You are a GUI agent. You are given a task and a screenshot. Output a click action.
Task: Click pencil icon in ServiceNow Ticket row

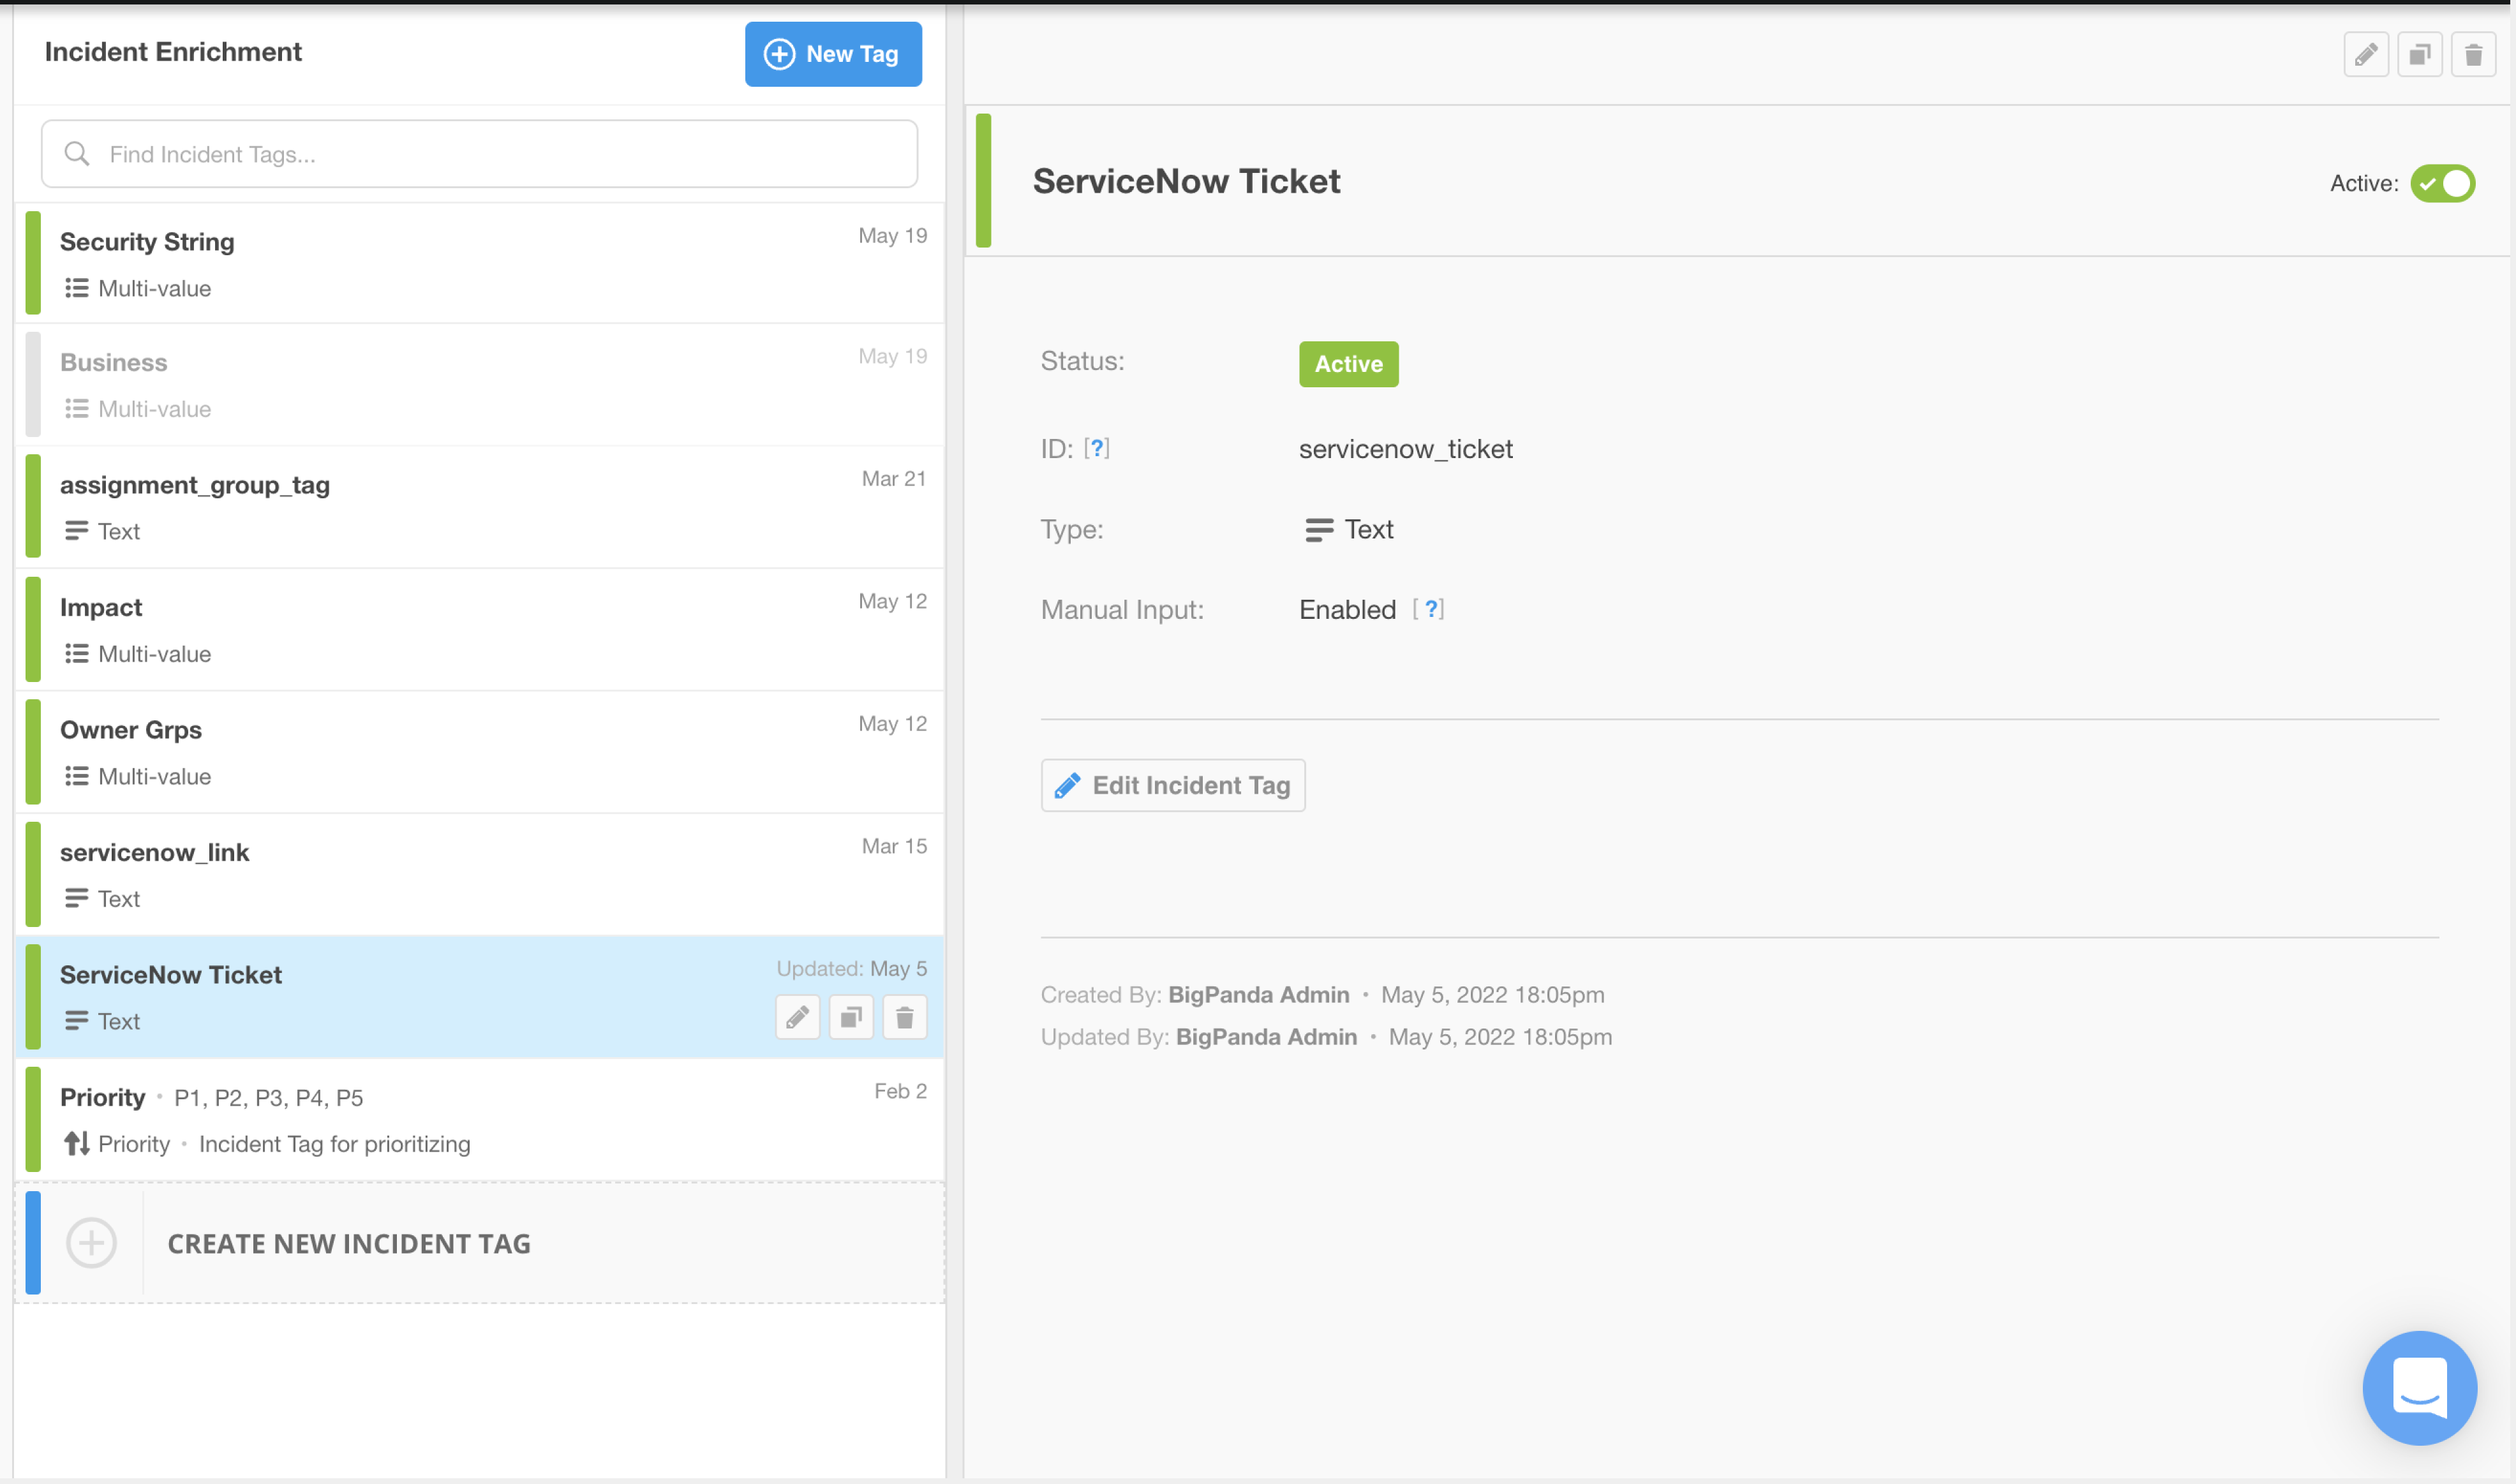pyautogui.click(x=797, y=1018)
